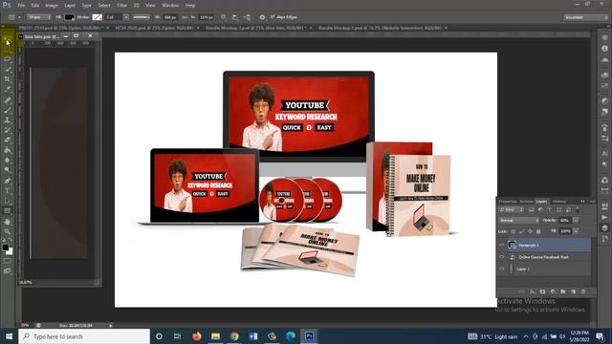Select the Path Selection tool
Screen dimensions: 612x344
(x=8, y=201)
